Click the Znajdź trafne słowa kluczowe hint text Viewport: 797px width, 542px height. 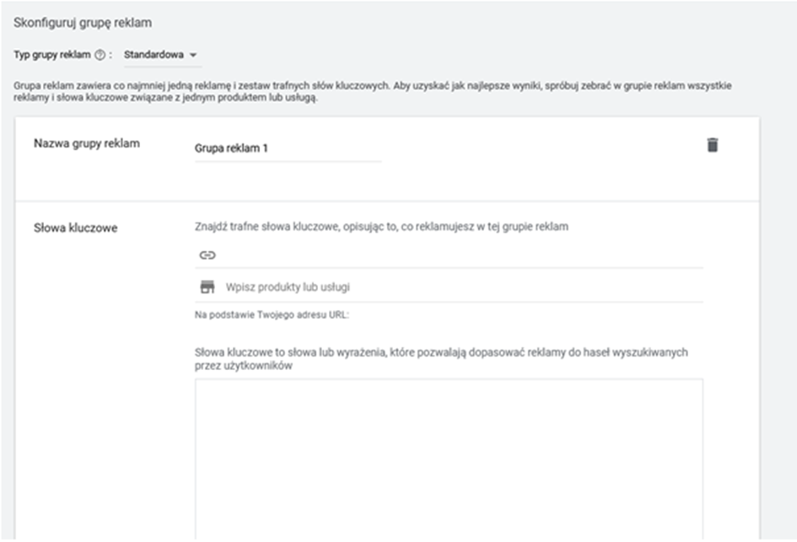pyautogui.click(x=381, y=227)
